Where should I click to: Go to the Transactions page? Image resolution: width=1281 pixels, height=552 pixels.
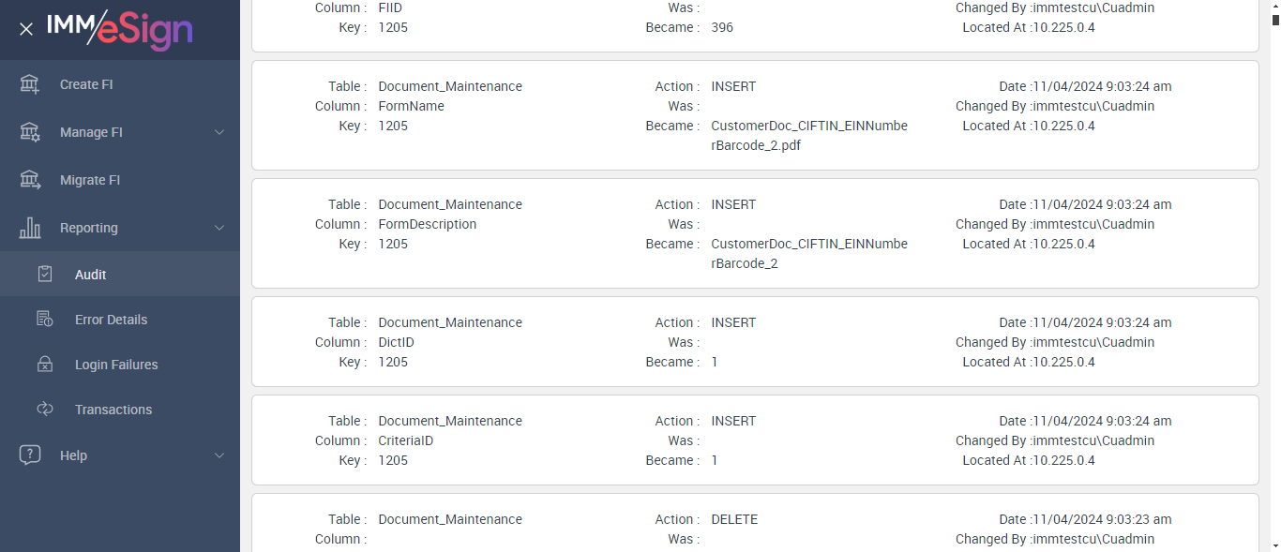tap(113, 410)
